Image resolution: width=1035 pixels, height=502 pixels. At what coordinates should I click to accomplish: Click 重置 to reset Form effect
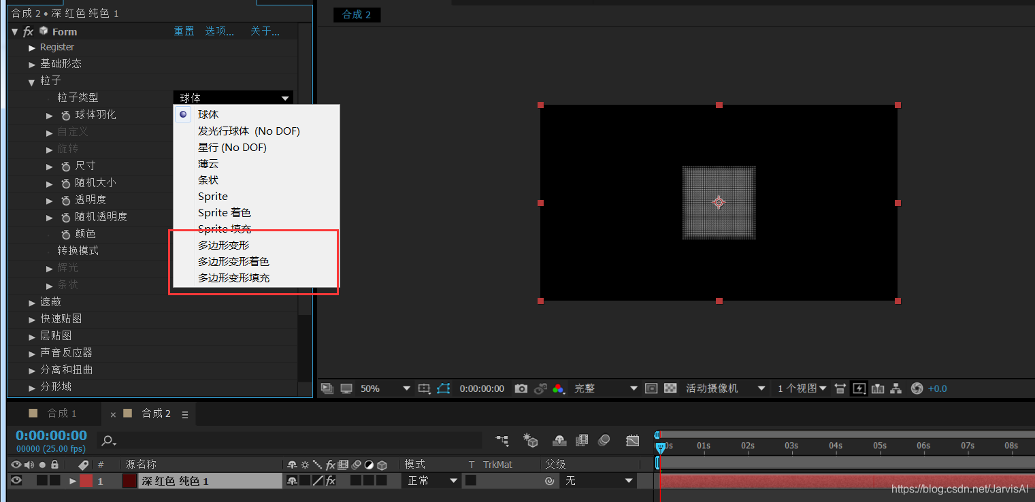point(184,31)
